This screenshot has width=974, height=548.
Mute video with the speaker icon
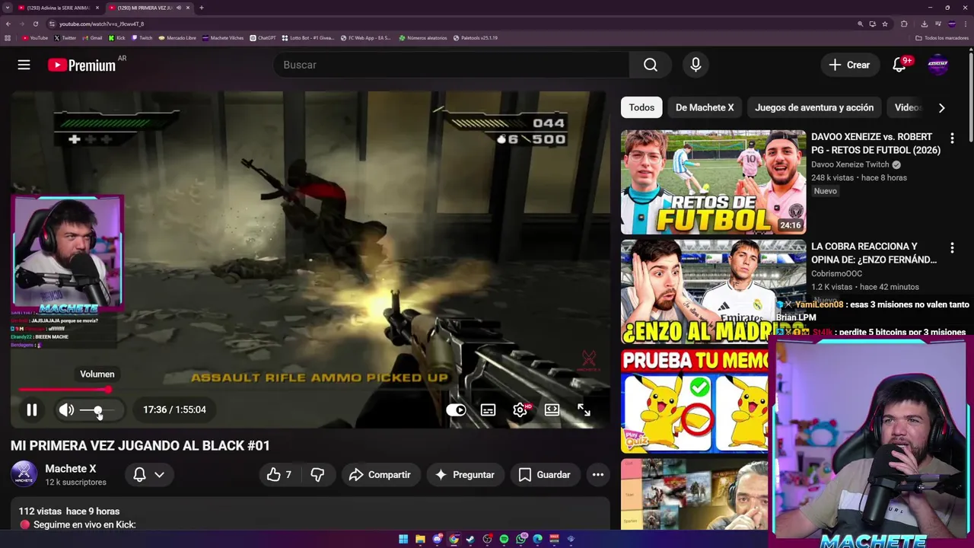(67, 410)
